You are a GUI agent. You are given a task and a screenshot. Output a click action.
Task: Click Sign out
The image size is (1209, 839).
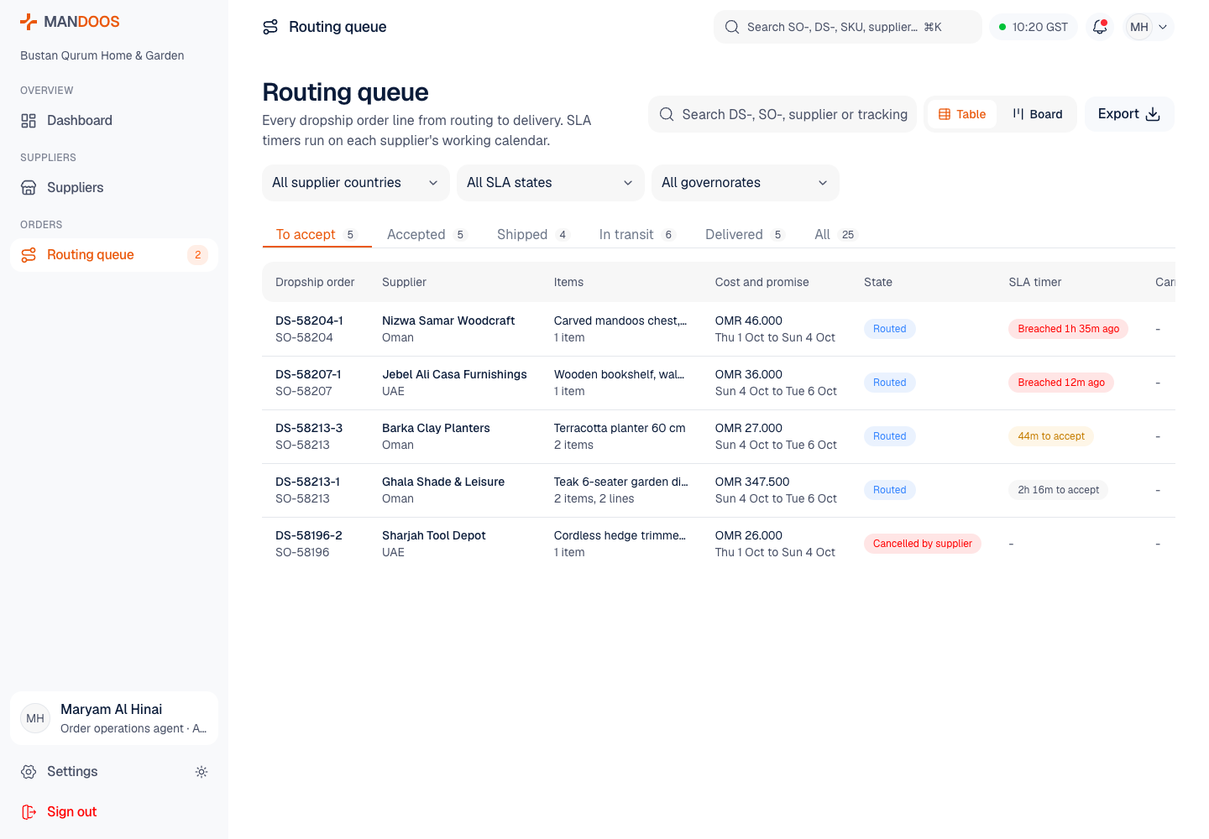pos(114,812)
